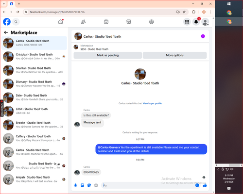Select the Carlos conversation with phone number preview
This screenshot has width=243, height=194.
tap(34, 43)
